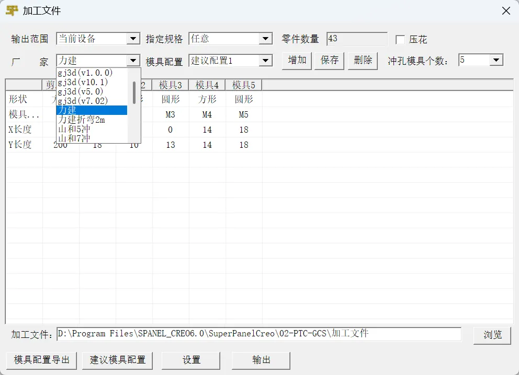
Task: Select 山和5冲 from the list
Action: pyautogui.click(x=92, y=129)
